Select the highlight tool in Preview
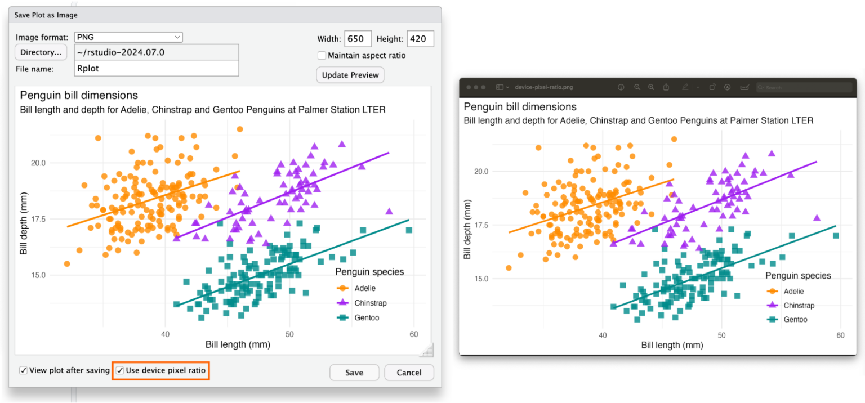Image resolution: width=865 pixels, height=403 pixels. pyautogui.click(x=727, y=87)
